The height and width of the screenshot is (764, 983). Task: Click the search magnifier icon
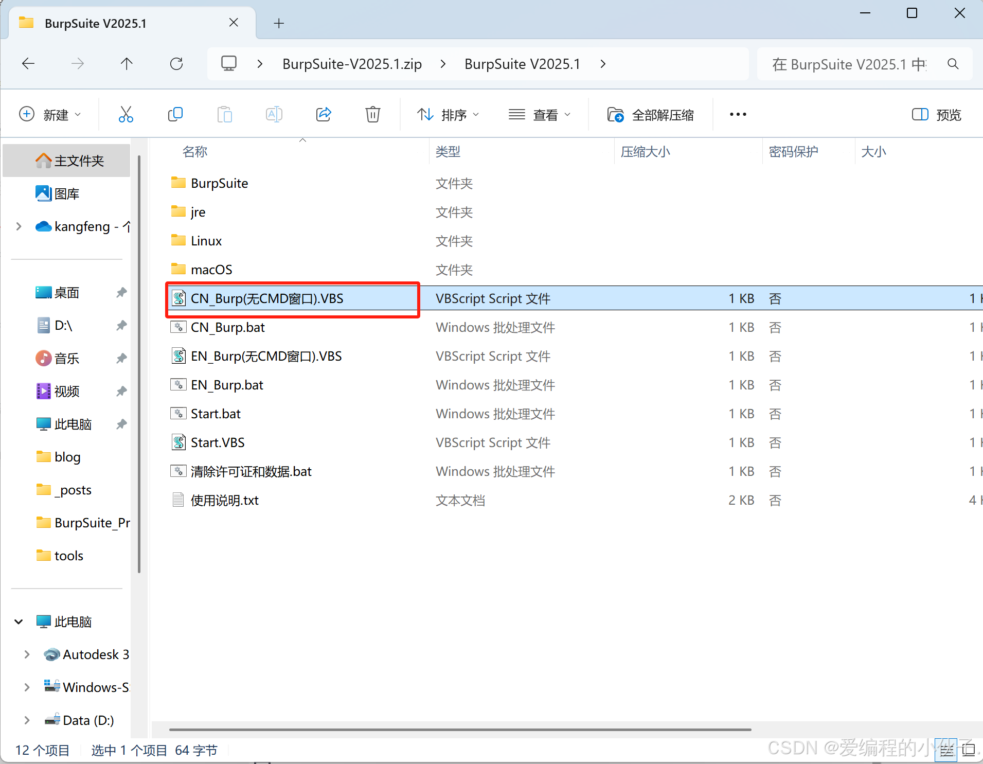coord(953,64)
